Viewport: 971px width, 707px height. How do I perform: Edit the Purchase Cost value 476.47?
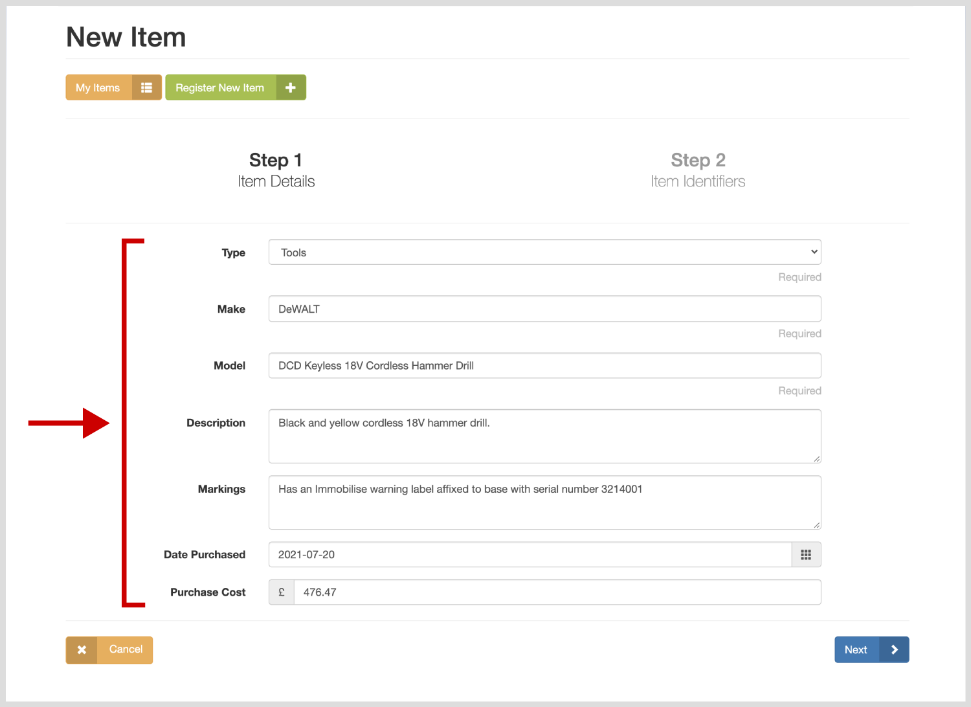click(557, 592)
